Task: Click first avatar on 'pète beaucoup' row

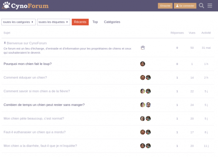Action: 143,119
